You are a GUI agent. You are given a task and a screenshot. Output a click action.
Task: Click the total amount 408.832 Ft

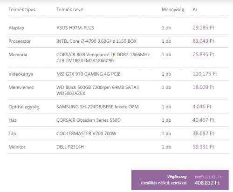pyautogui.click(x=207, y=183)
